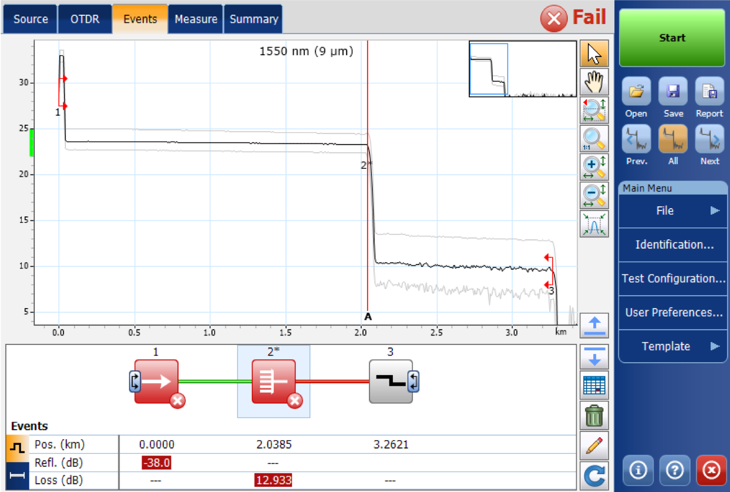Collapse panel with the up arrow
This screenshot has width=730, height=492.
point(594,325)
